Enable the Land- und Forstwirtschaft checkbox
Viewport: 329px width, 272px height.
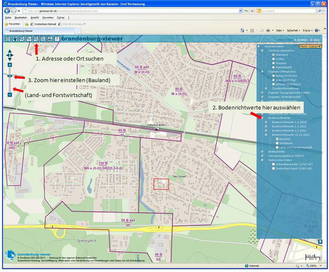tap(277, 148)
